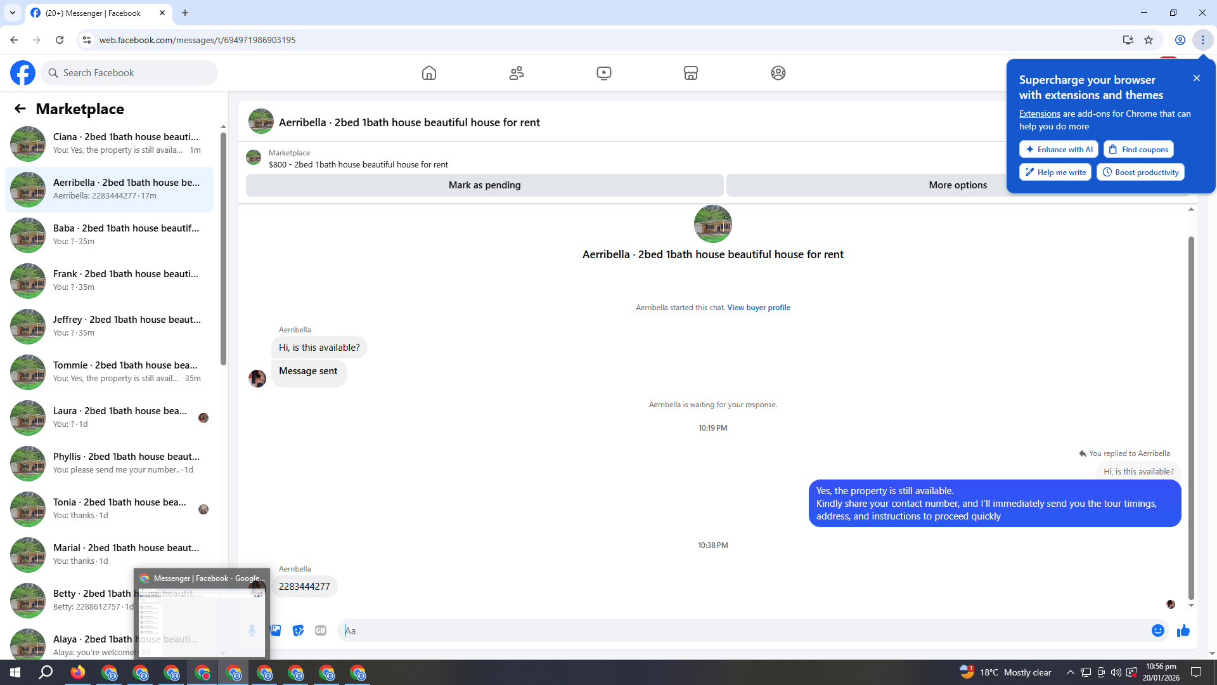1217x685 pixels.
Task: Click the browser address bar URL
Action: pos(197,40)
